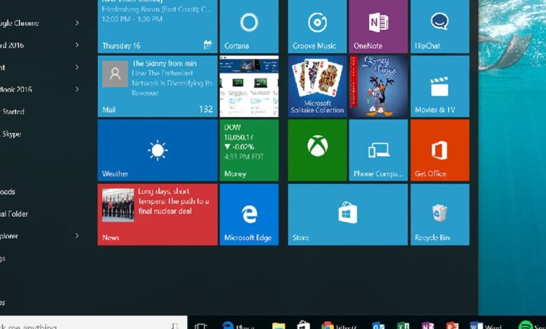Open Spotify from the taskbar
Image resolution: width=546 pixels, height=329 pixels.
tap(525, 326)
